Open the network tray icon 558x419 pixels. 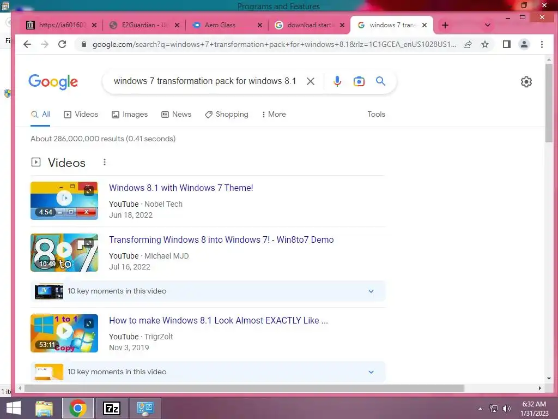pyautogui.click(x=494, y=409)
